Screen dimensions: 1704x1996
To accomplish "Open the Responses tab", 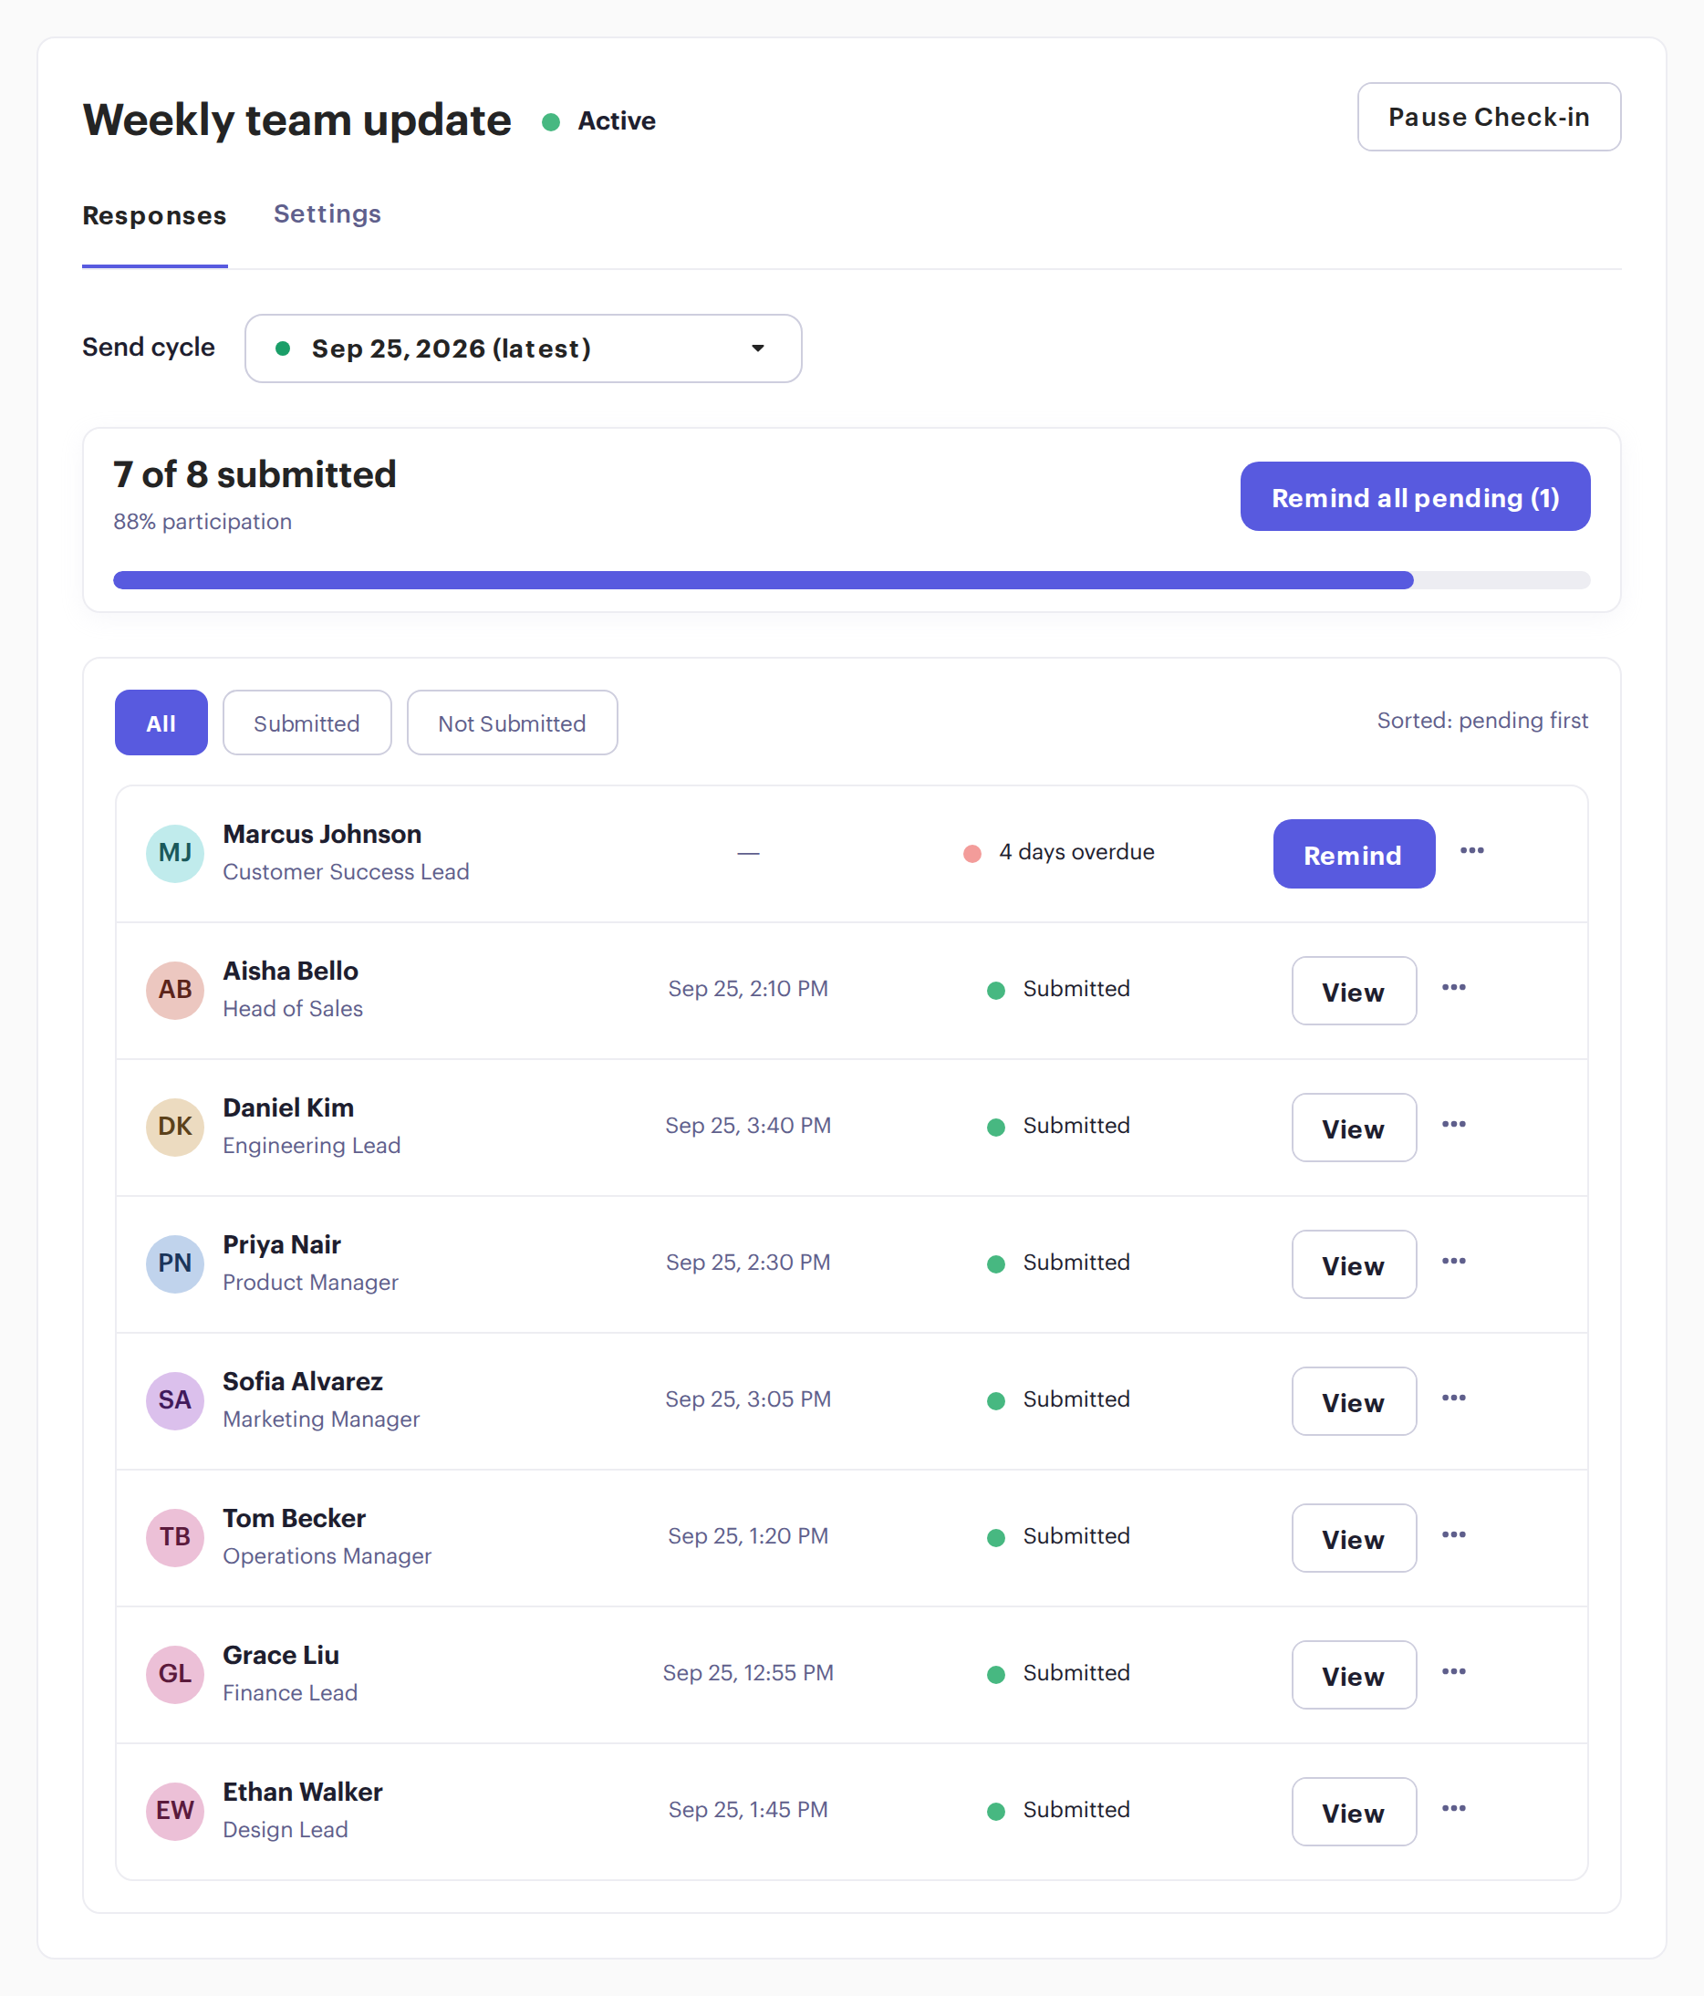I will point(154,216).
